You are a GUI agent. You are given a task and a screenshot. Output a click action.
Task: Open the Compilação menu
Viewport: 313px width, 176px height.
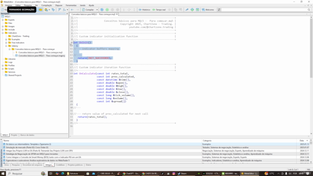pyautogui.click(x=46, y=5)
